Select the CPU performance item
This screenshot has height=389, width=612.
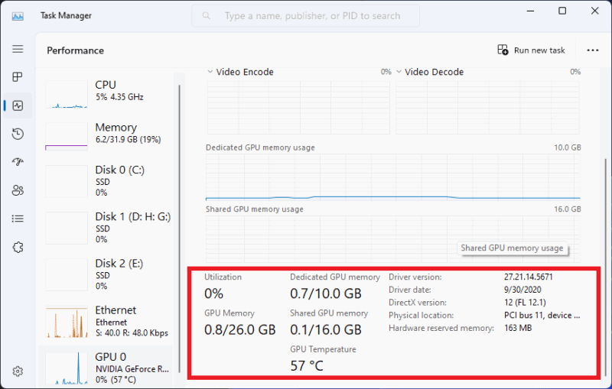pos(107,90)
